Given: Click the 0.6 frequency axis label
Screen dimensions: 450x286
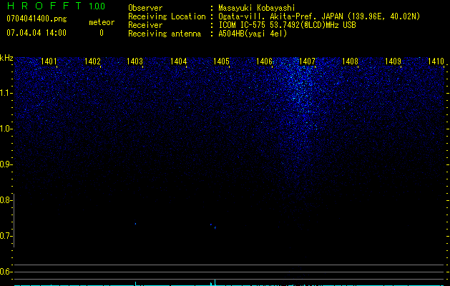Looking at the screenshot, I should (x=5, y=272).
